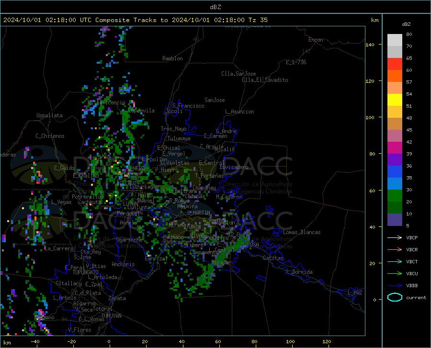Viewport: 431px width, 348px height.
Task: Click the S_Francisco map label
Action: (x=188, y=106)
